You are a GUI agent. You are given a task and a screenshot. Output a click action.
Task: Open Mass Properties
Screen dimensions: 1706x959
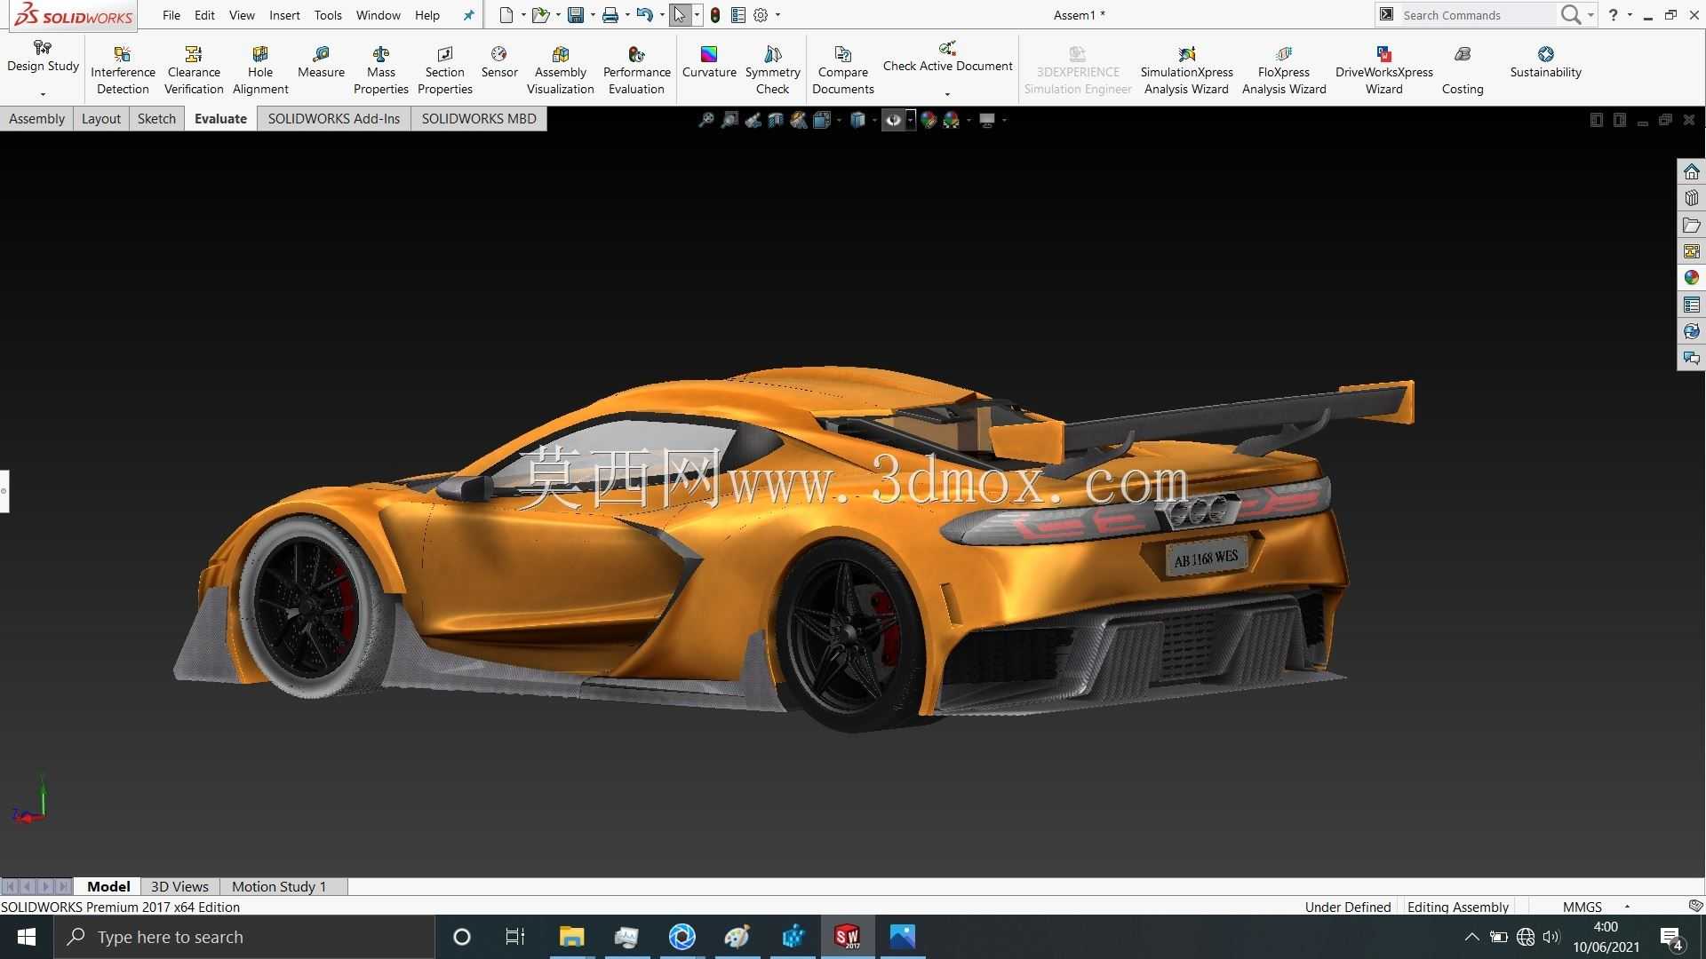381,71
